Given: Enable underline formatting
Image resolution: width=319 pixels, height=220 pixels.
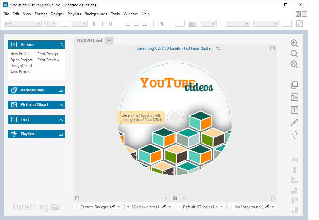Looking at the screenshot, I should [x=111, y=24].
